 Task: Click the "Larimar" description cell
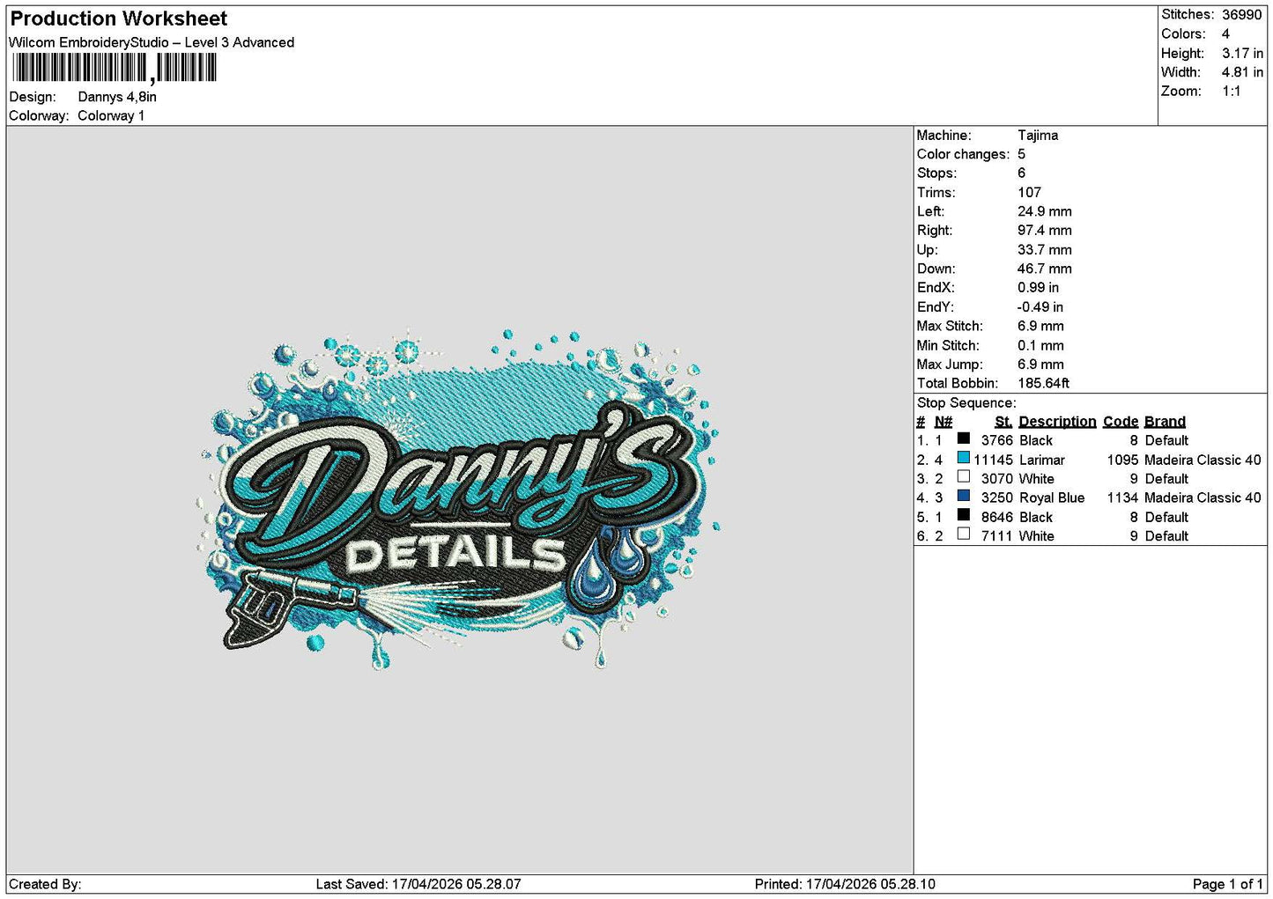[x=1042, y=460]
